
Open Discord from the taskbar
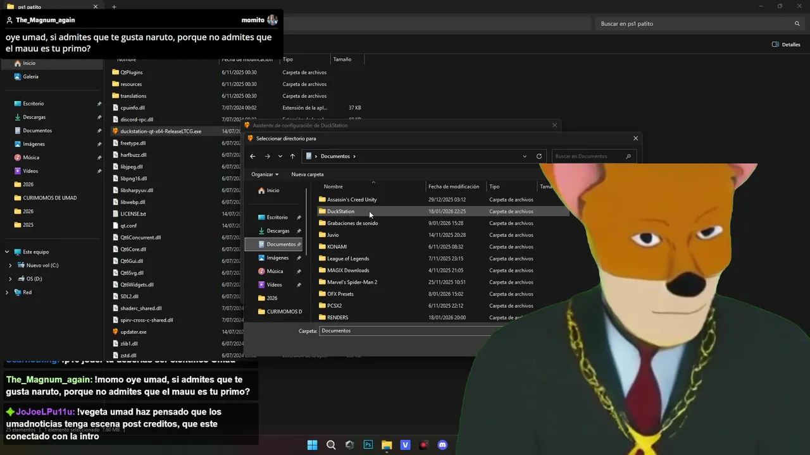442,445
